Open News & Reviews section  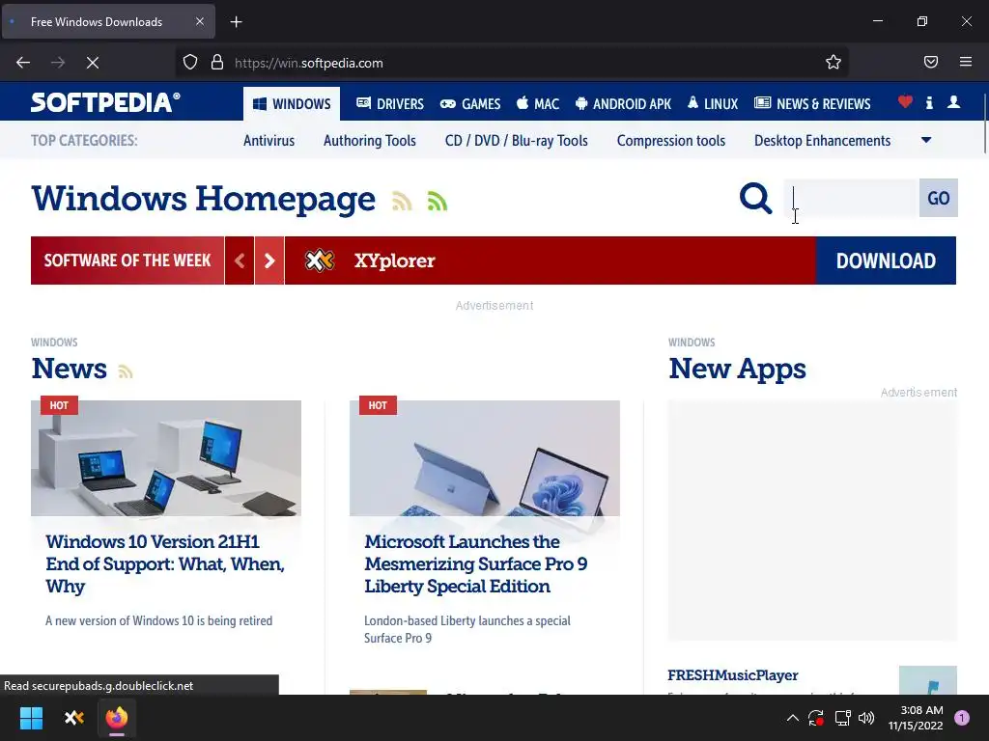(812, 103)
